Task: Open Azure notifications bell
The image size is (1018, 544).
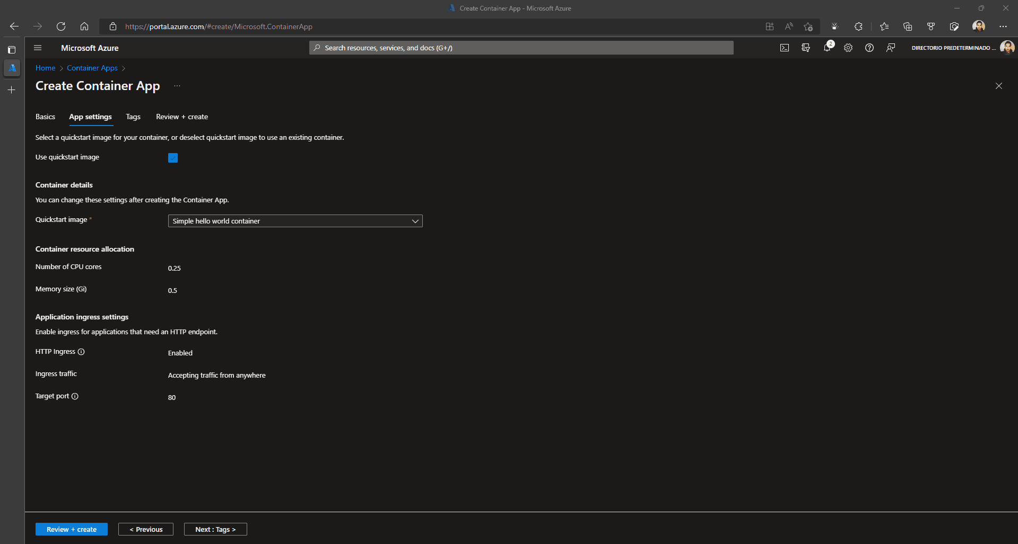Action: (x=827, y=48)
